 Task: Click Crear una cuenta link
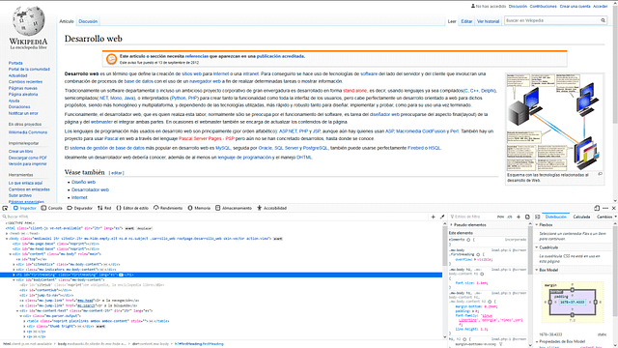pyautogui.click(x=576, y=7)
